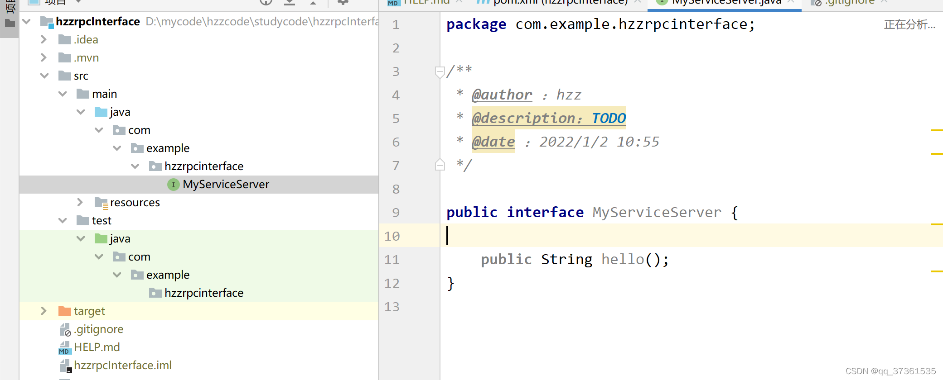
Task: Click the main folder icon
Action: [83, 94]
